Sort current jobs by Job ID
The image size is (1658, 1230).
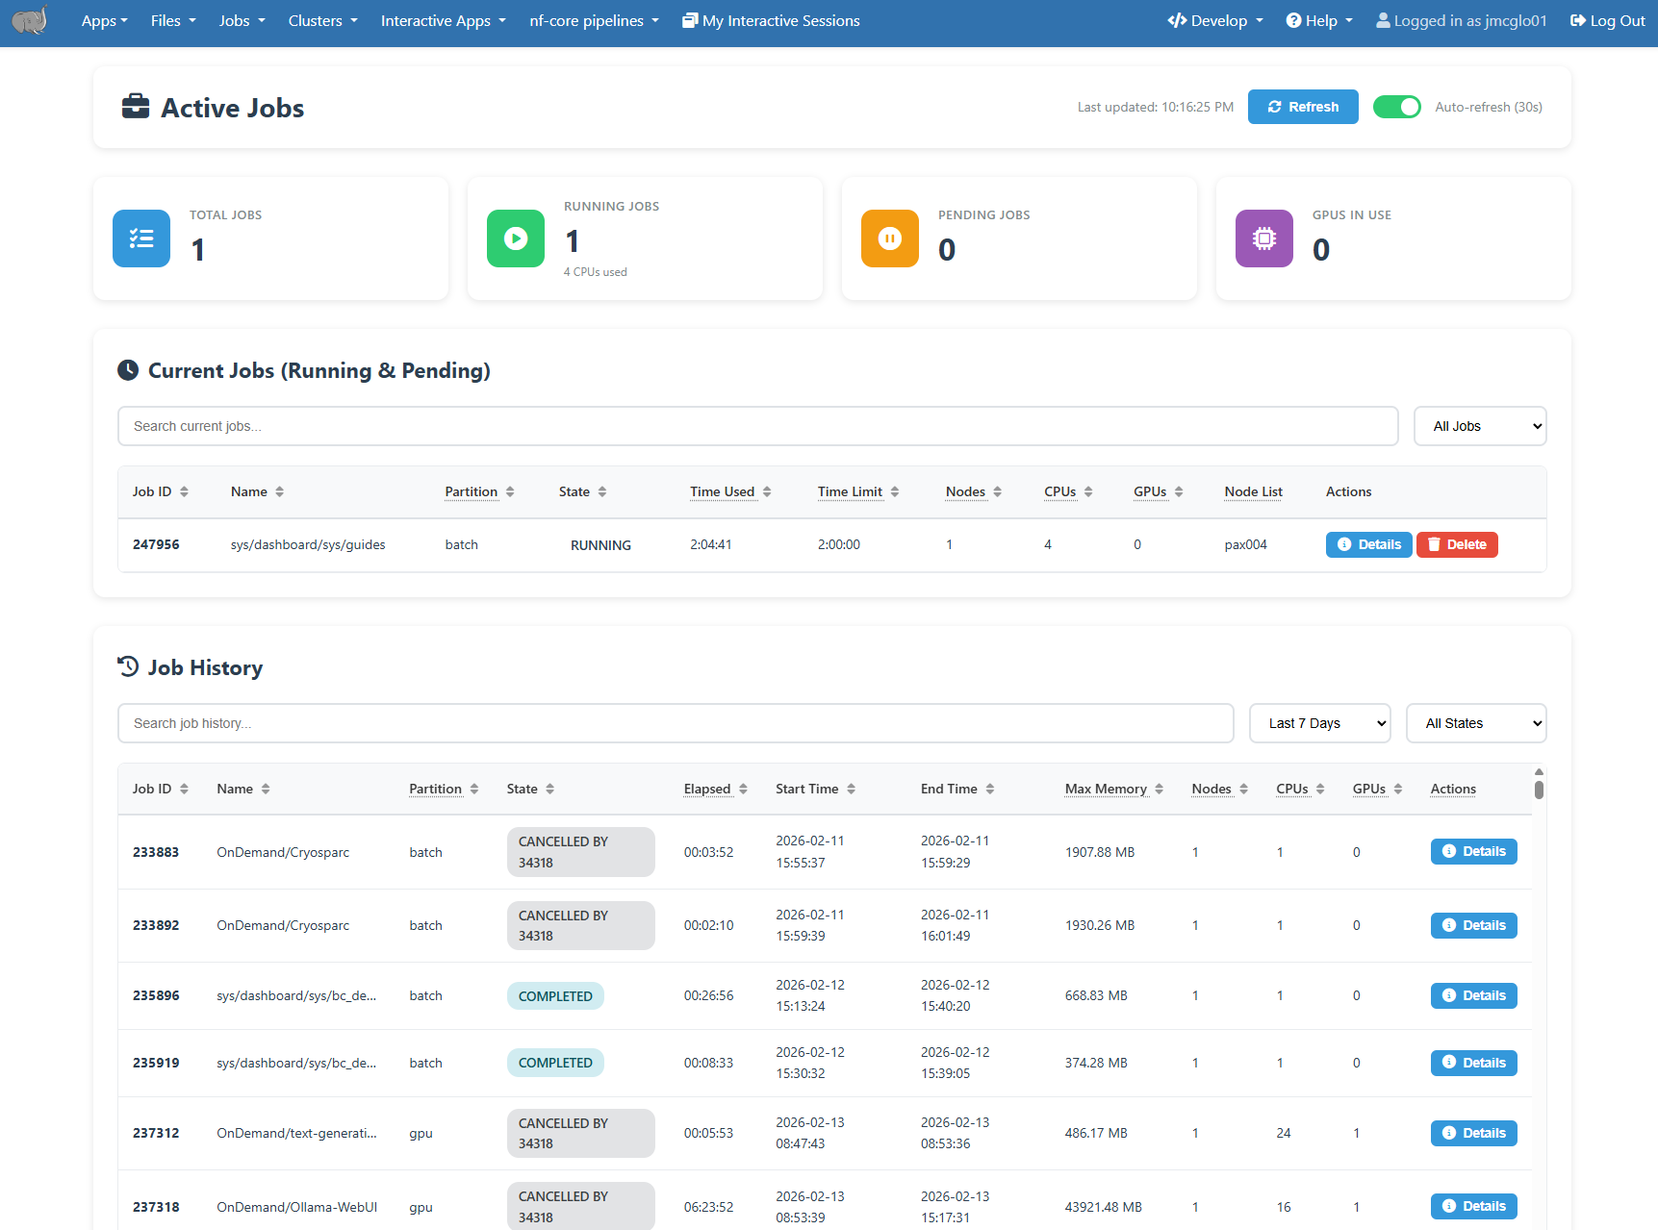pos(161,491)
